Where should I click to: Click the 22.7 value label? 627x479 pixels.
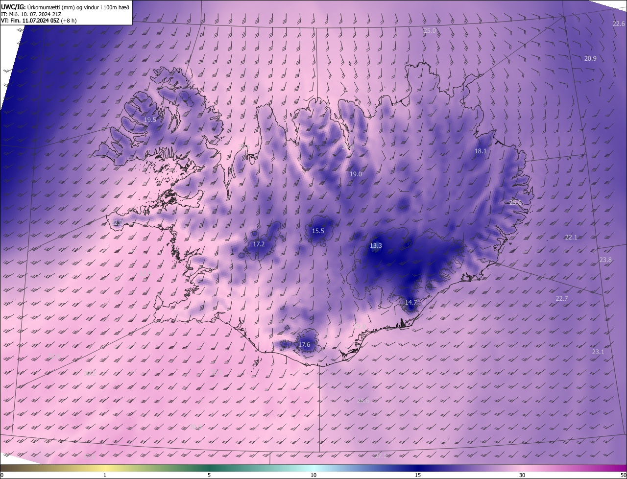(x=561, y=299)
